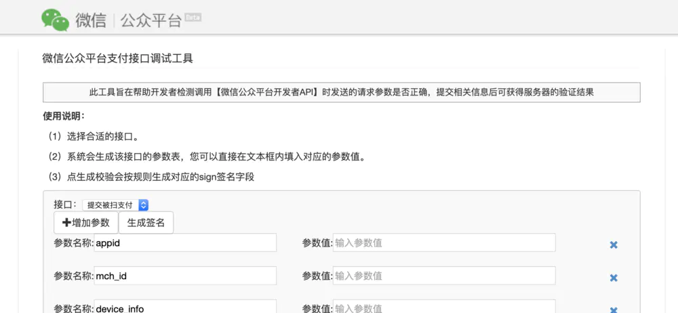
Task: Click the 使用说明 heading
Action: [64, 117]
